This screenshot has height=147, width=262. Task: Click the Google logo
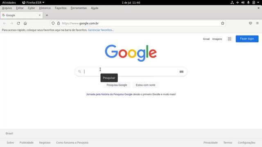[131, 53]
